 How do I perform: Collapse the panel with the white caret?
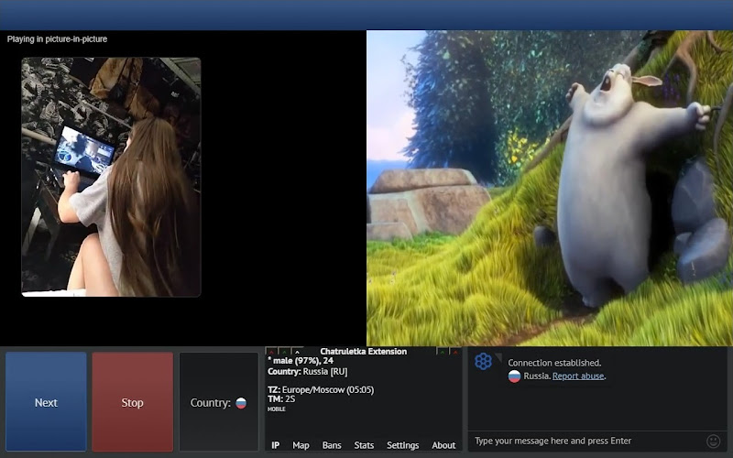297,352
